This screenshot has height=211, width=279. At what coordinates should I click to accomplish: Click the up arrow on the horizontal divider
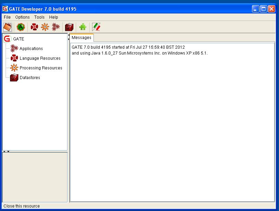point(4,151)
